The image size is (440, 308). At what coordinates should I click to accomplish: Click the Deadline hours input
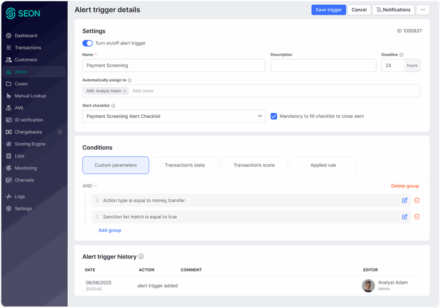[x=393, y=65]
